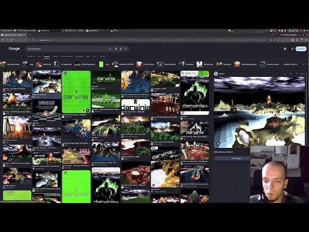Open the Xbox 360 Darwinia+ cover thumbnail
The height and width of the screenshot is (232, 309).
(195, 93)
